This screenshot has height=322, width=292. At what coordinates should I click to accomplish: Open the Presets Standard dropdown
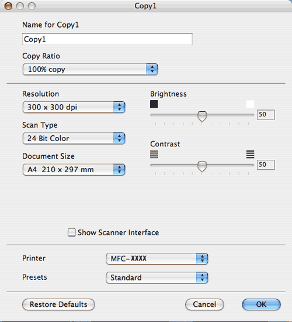pyautogui.click(x=157, y=278)
